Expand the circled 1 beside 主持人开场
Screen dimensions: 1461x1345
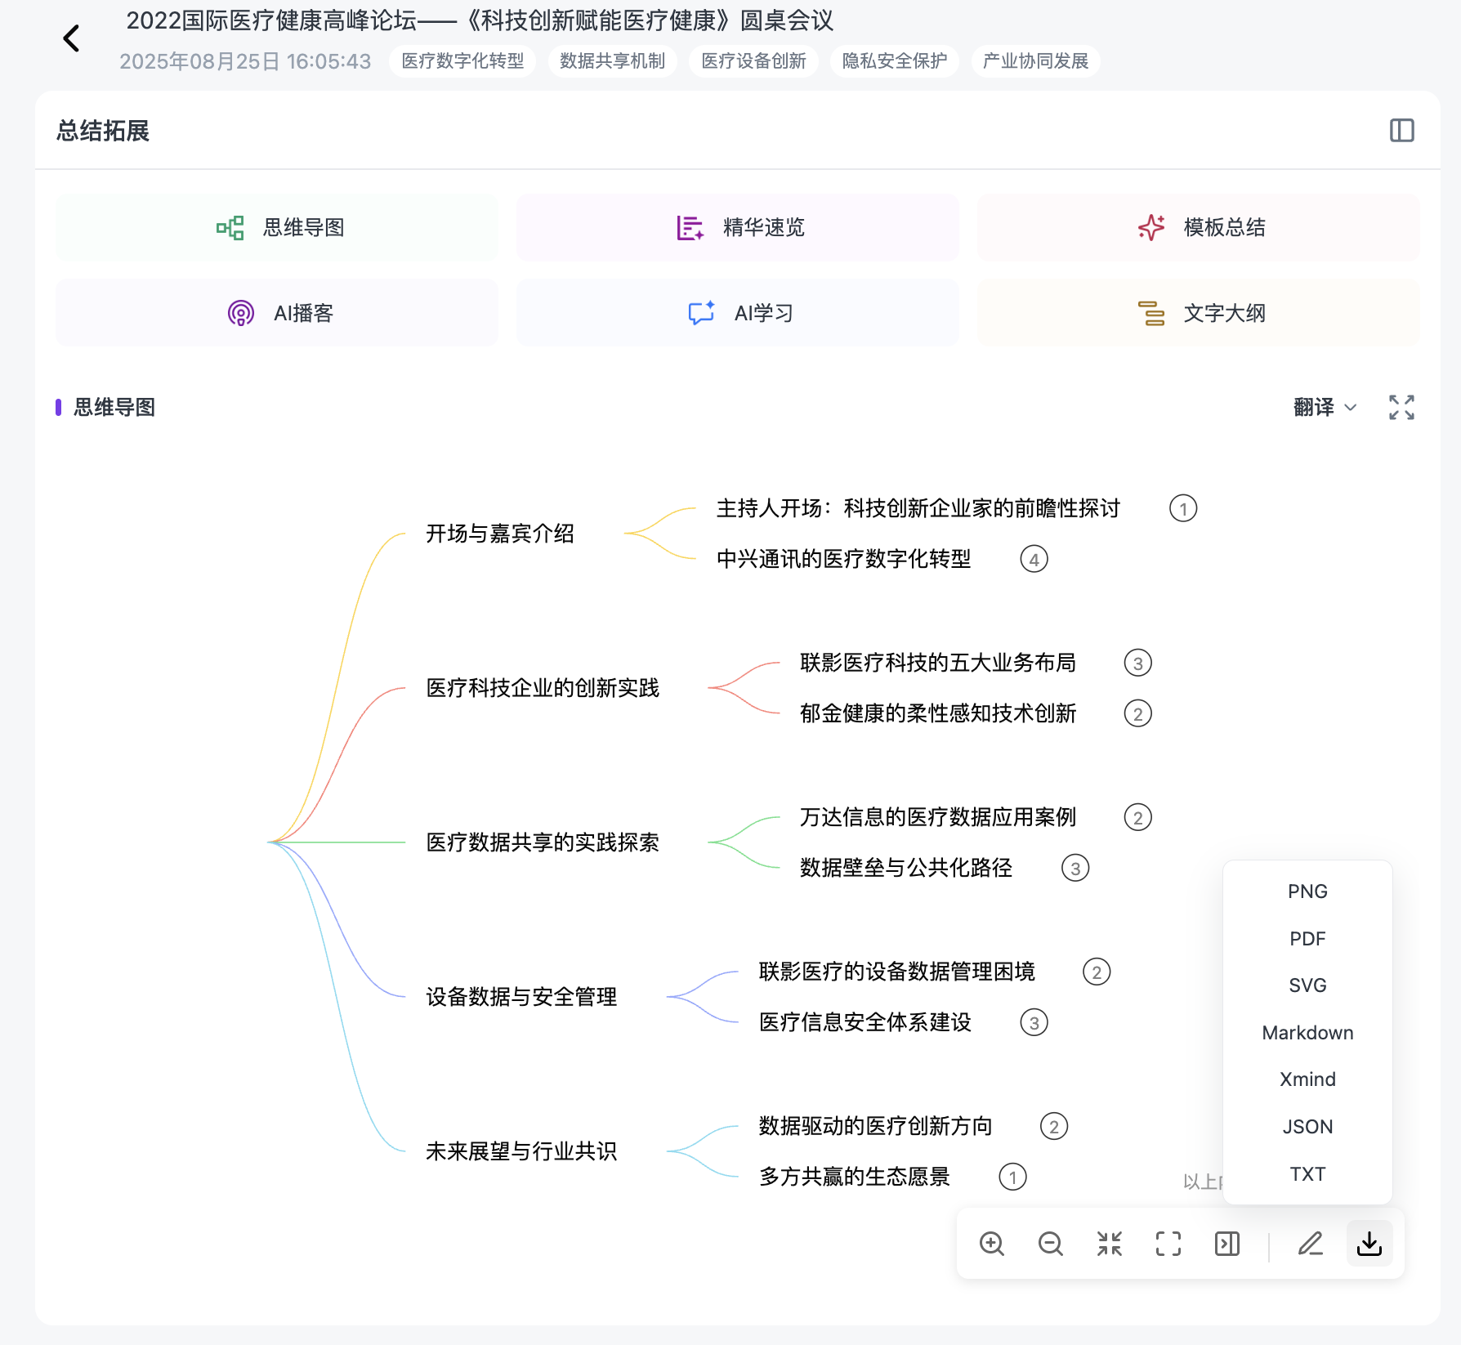tap(1182, 508)
